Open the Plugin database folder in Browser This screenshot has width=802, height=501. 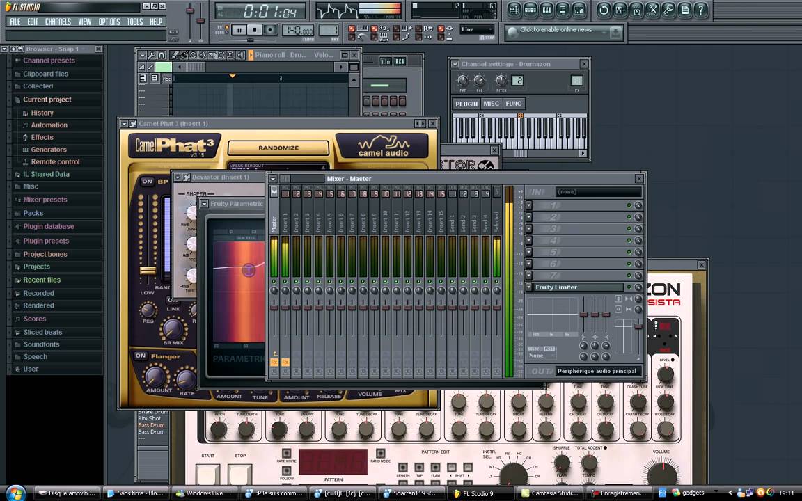pyautogui.click(x=48, y=226)
